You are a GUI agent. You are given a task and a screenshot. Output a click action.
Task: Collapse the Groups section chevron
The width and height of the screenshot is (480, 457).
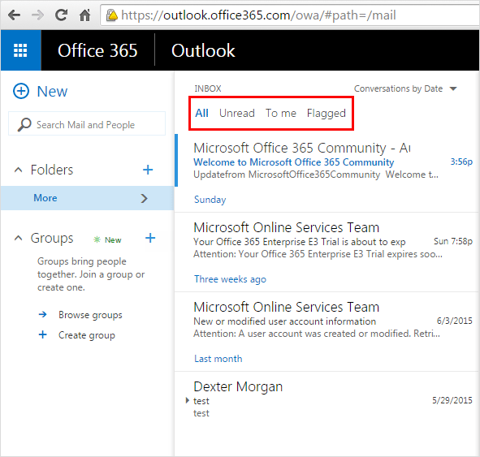(19, 238)
